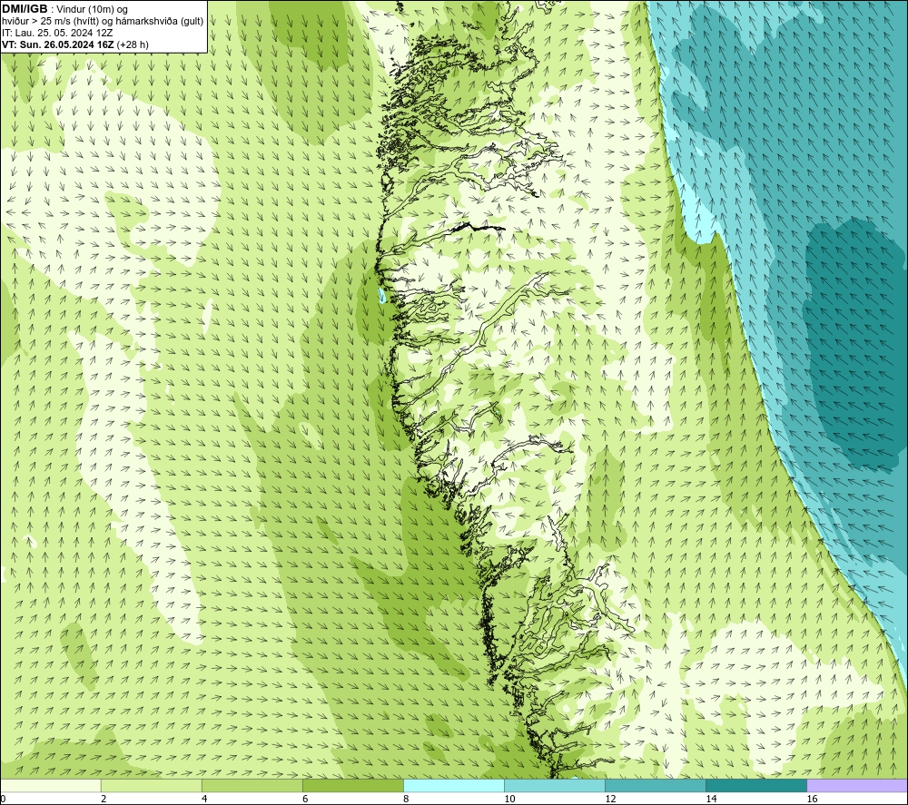This screenshot has width=908, height=805.
Task: Click the "(+28 h)" forecast offset text
Action: coord(133,44)
